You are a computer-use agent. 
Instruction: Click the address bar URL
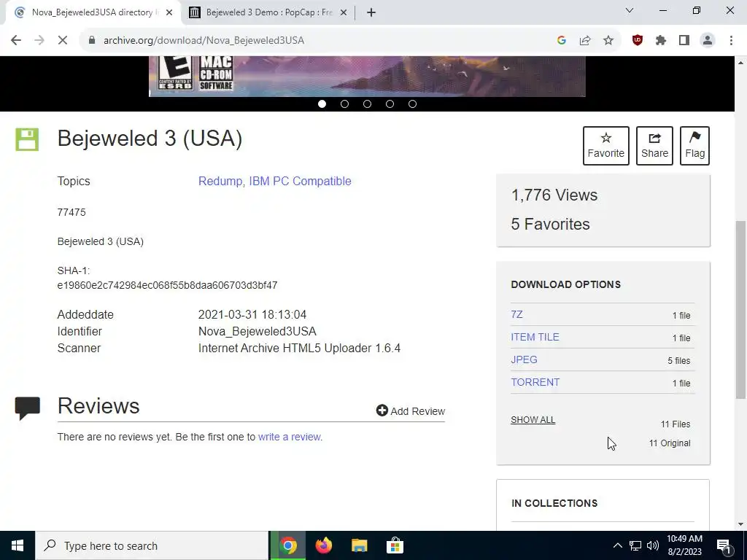204,41
